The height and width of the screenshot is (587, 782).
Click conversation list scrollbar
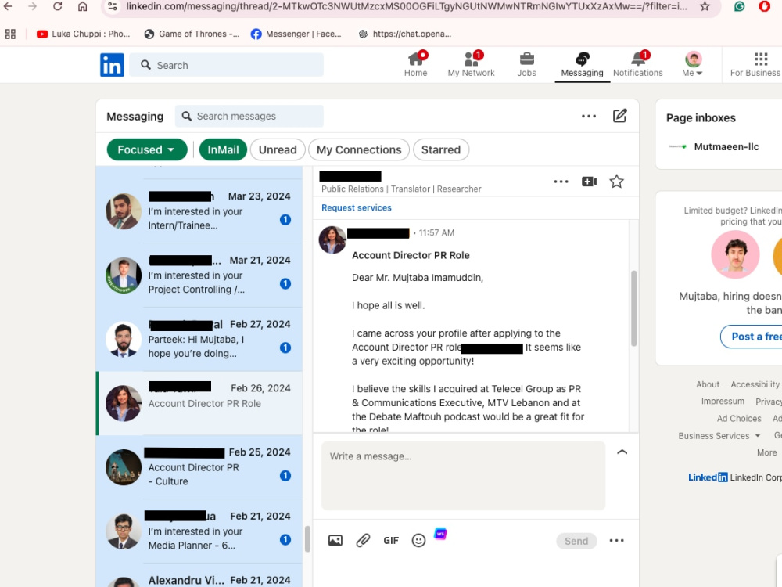coord(307,538)
